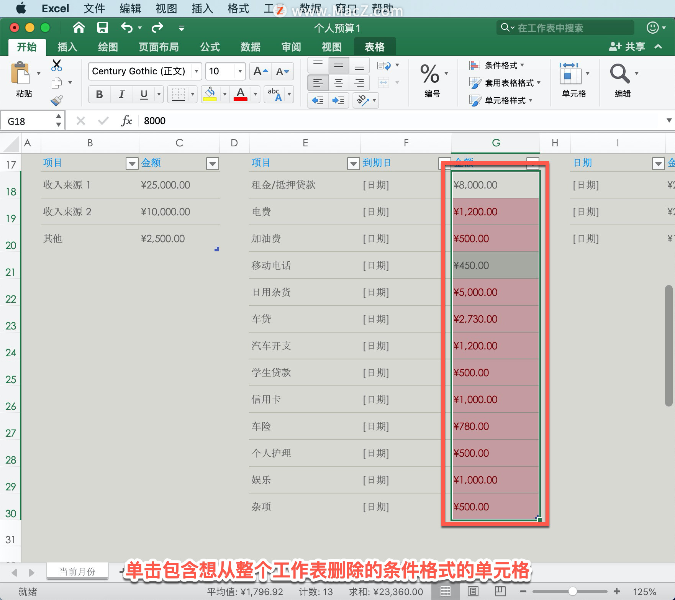Open filter dropdown for column I 日期
675x600 pixels.
point(658,164)
